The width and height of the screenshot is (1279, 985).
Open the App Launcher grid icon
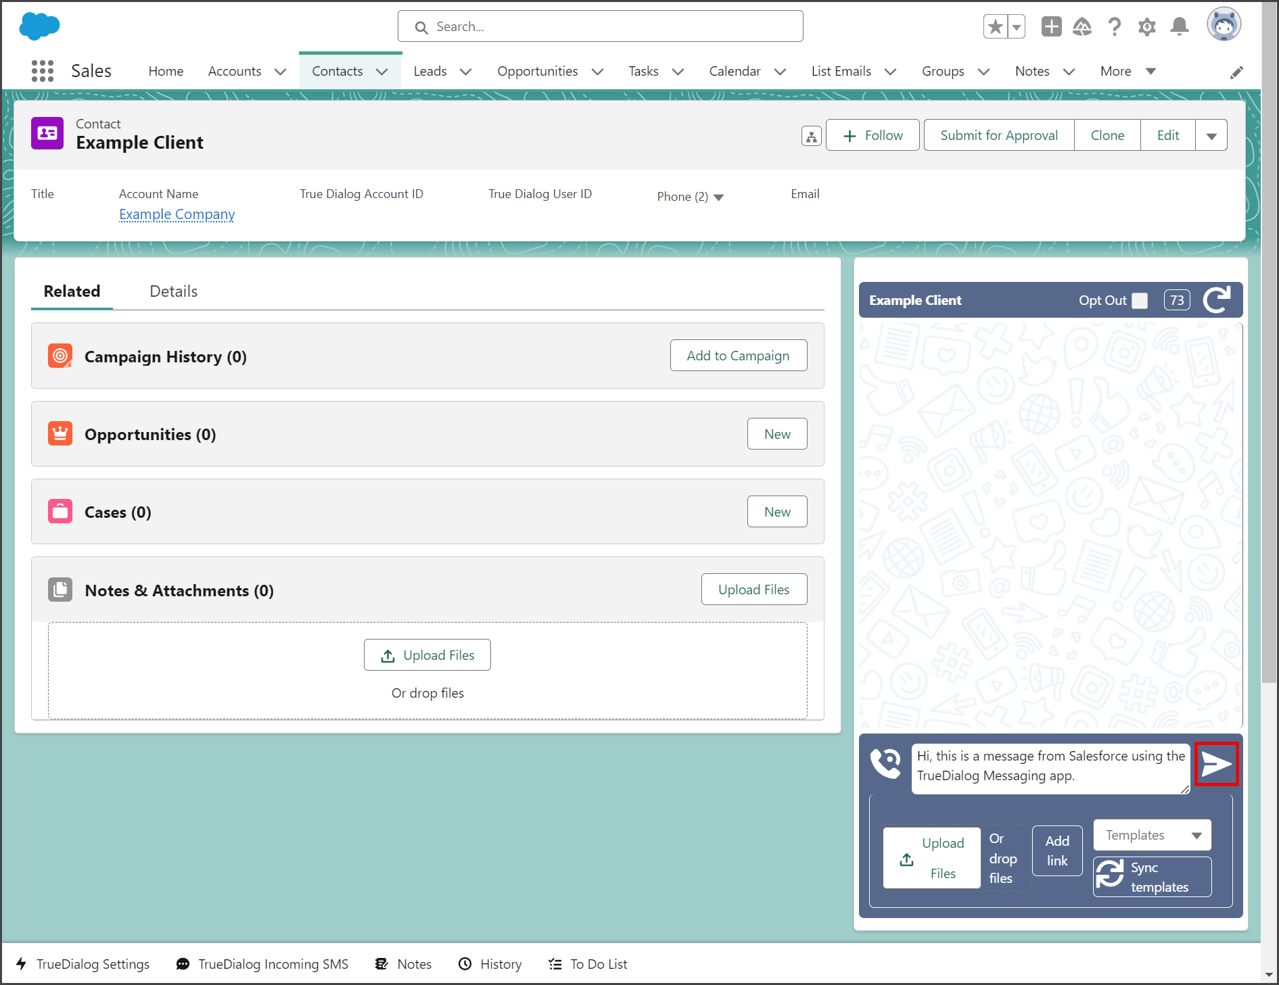pos(43,71)
